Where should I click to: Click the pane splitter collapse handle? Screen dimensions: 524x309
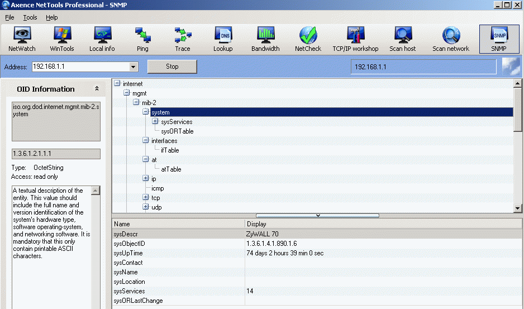point(317,216)
